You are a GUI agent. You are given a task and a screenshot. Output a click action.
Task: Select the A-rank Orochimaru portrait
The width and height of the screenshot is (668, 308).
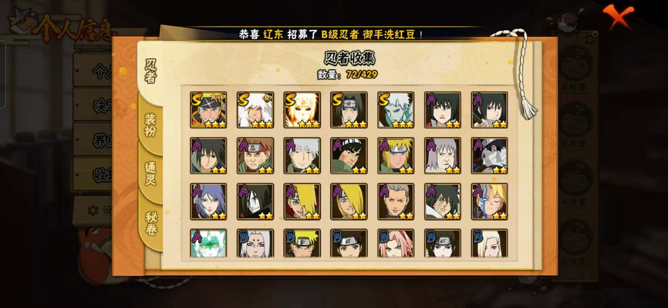255,202
